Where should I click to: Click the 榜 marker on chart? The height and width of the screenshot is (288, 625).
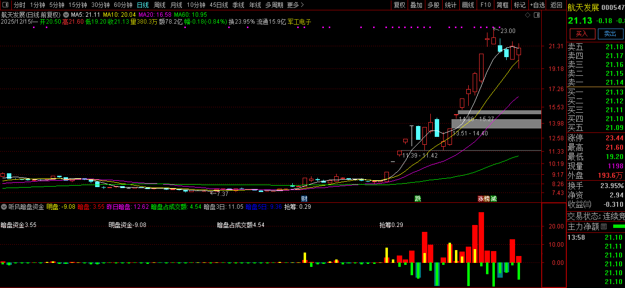point(487,199)
